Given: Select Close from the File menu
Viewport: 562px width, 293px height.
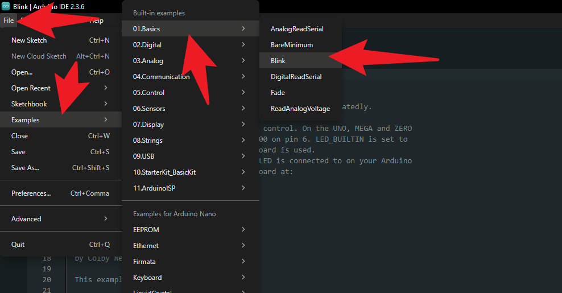Looking at the screenshot, I should click(60, 136).
